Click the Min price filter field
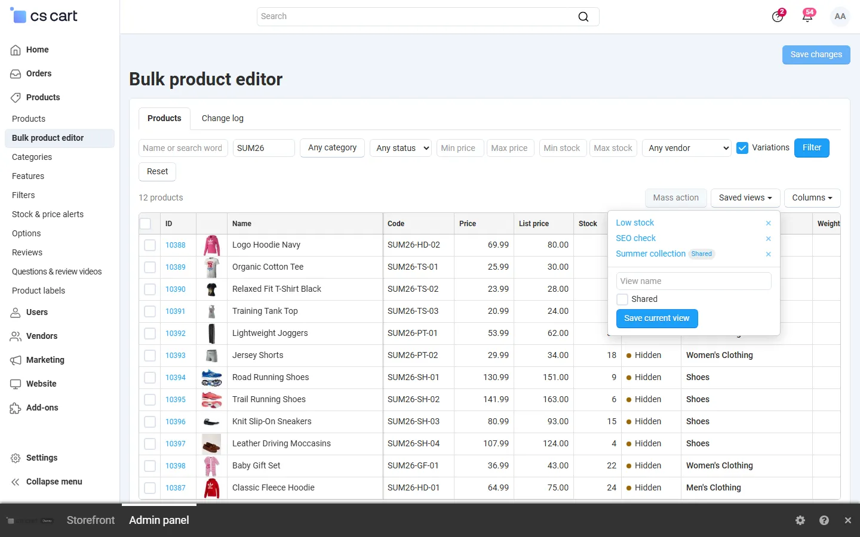Viewport: 860px width, 537px height. [460, 148]
